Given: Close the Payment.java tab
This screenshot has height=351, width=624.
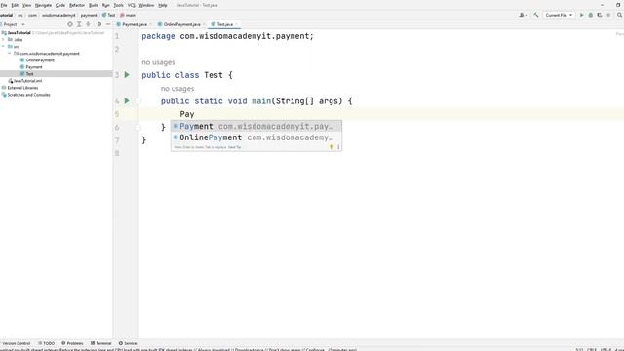Looking at the screenshot, I should point(150,24).
